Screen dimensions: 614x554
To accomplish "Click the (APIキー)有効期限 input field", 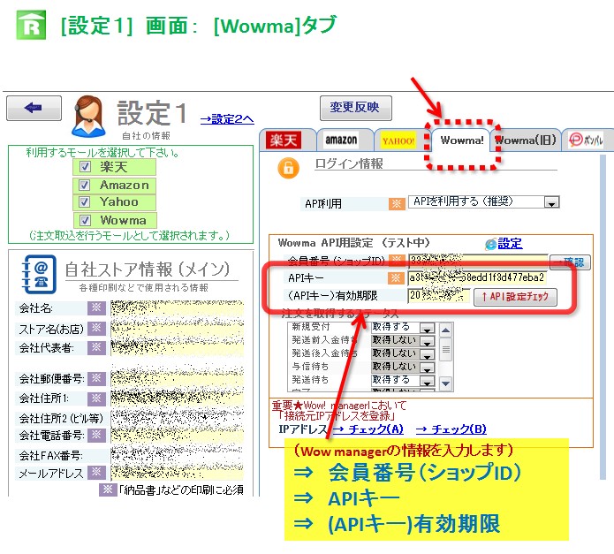I will coord(438,296).
